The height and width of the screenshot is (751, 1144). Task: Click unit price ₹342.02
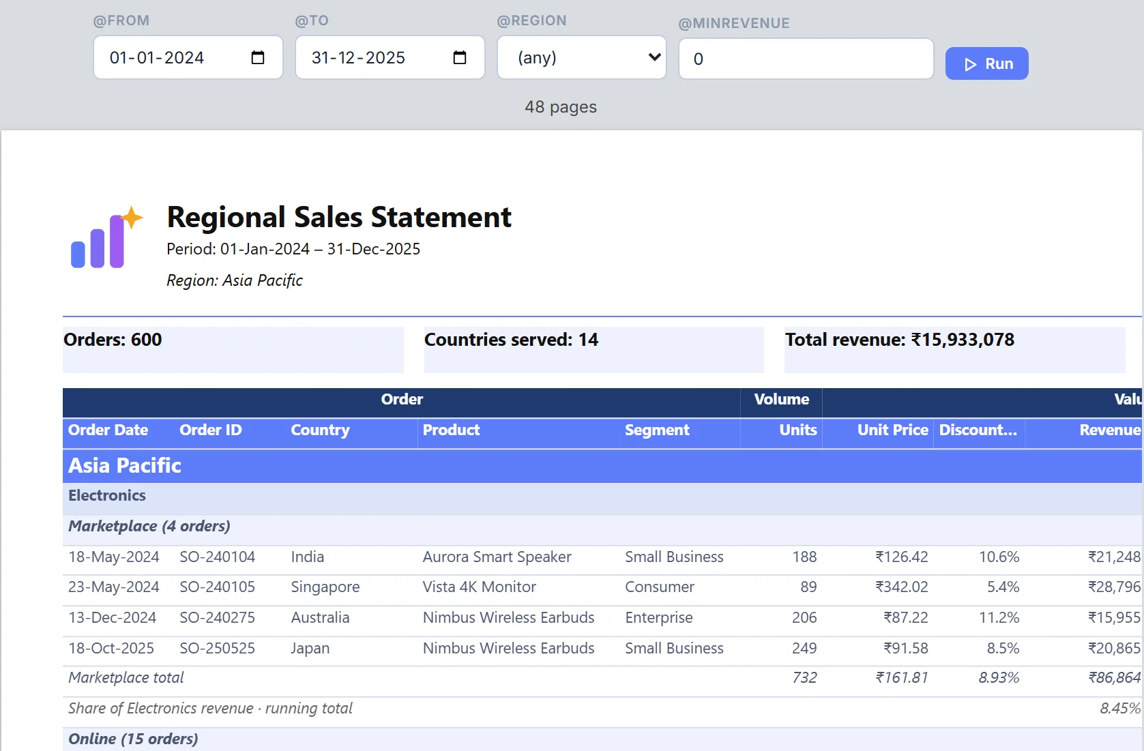[x=902, y=587]
